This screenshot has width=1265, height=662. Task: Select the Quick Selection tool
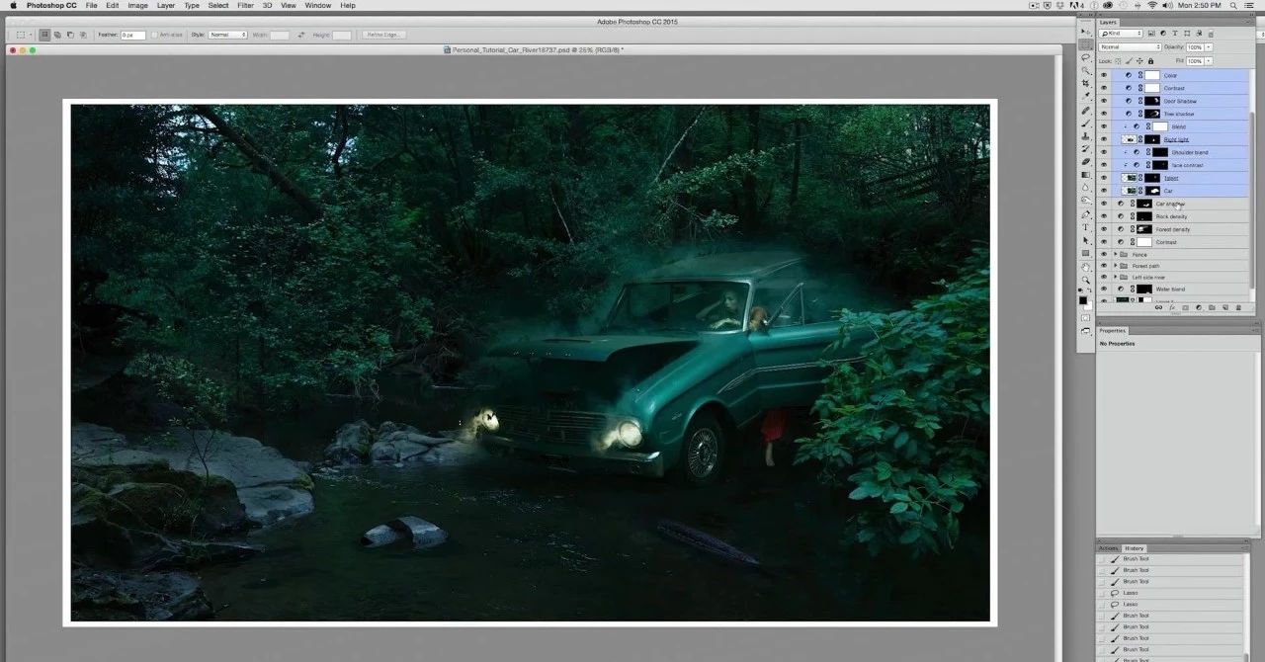(x=1085, y=70)
